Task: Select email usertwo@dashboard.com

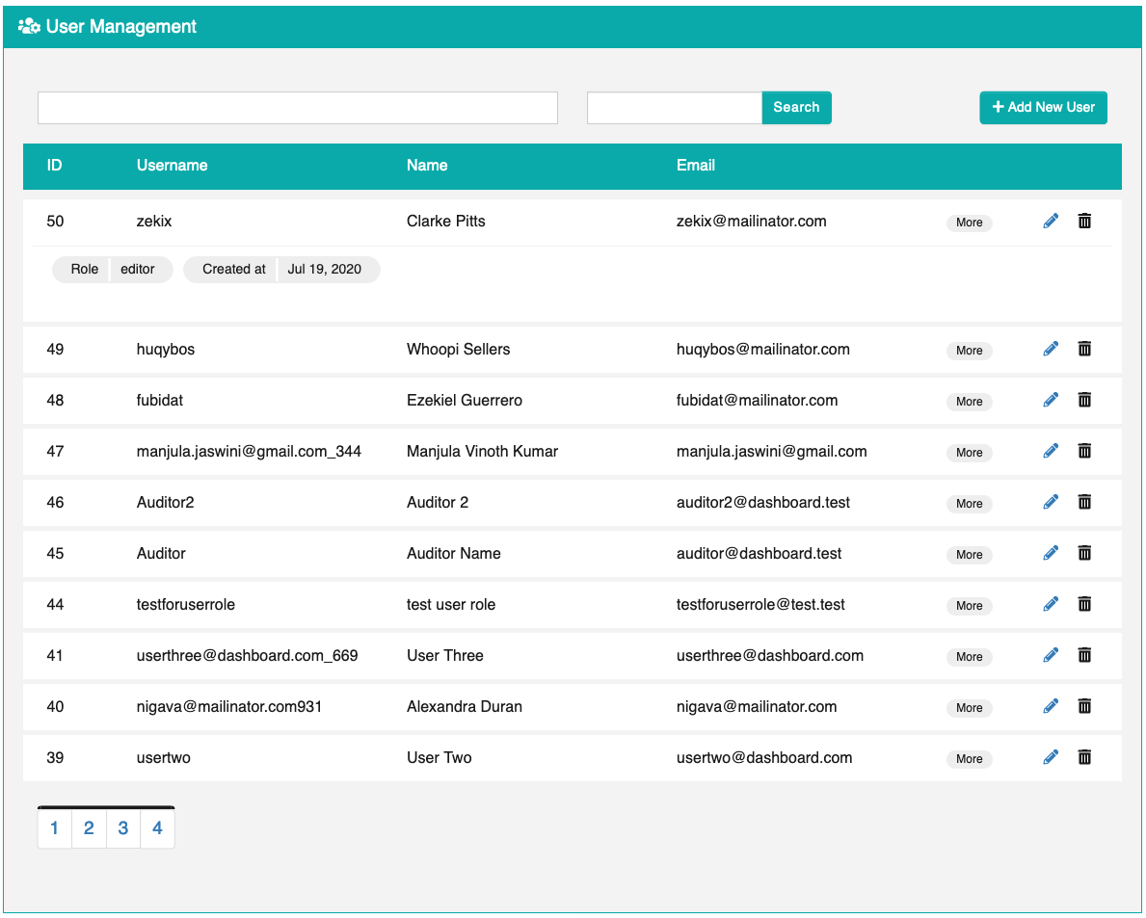Action: pos(763,758)
